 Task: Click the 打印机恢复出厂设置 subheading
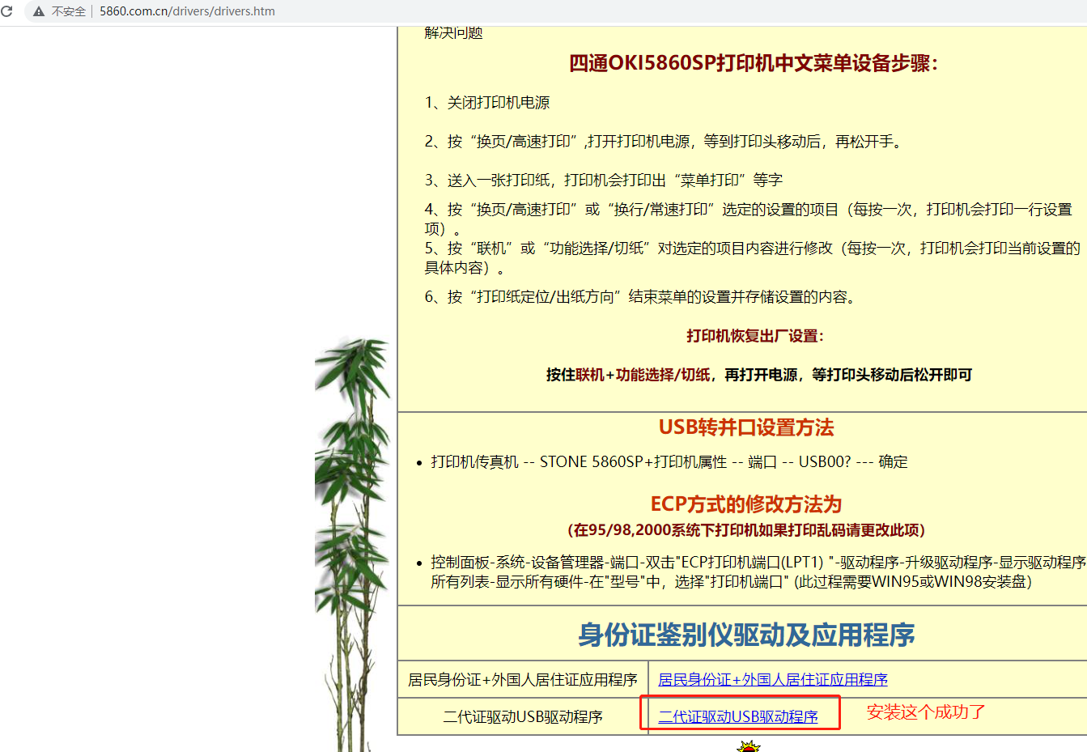[755, 336]
